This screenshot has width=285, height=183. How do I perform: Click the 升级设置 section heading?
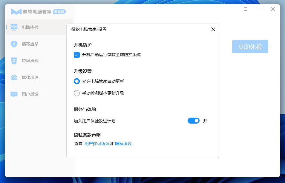coord(83,71)
